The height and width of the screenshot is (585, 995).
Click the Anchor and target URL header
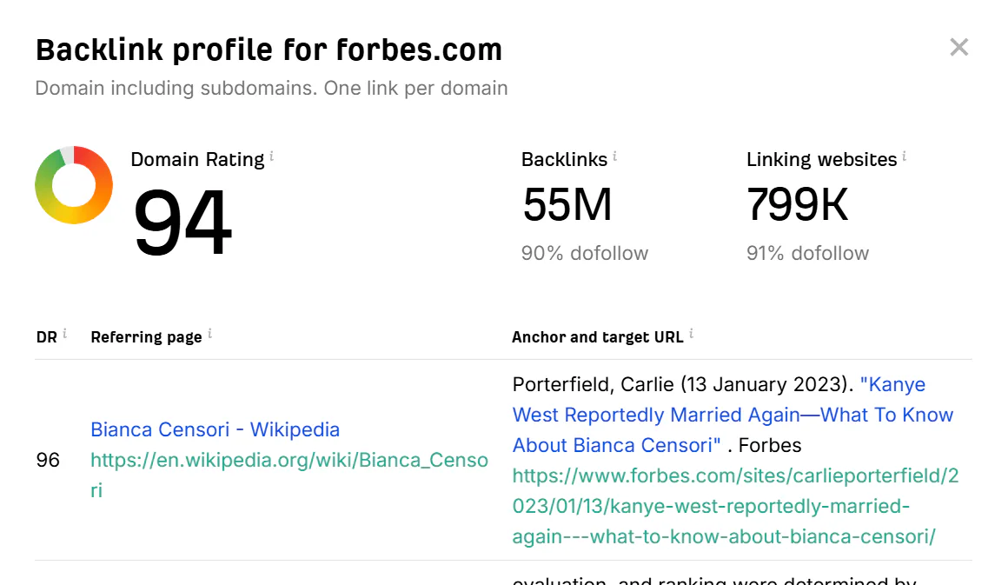[598, 337]
